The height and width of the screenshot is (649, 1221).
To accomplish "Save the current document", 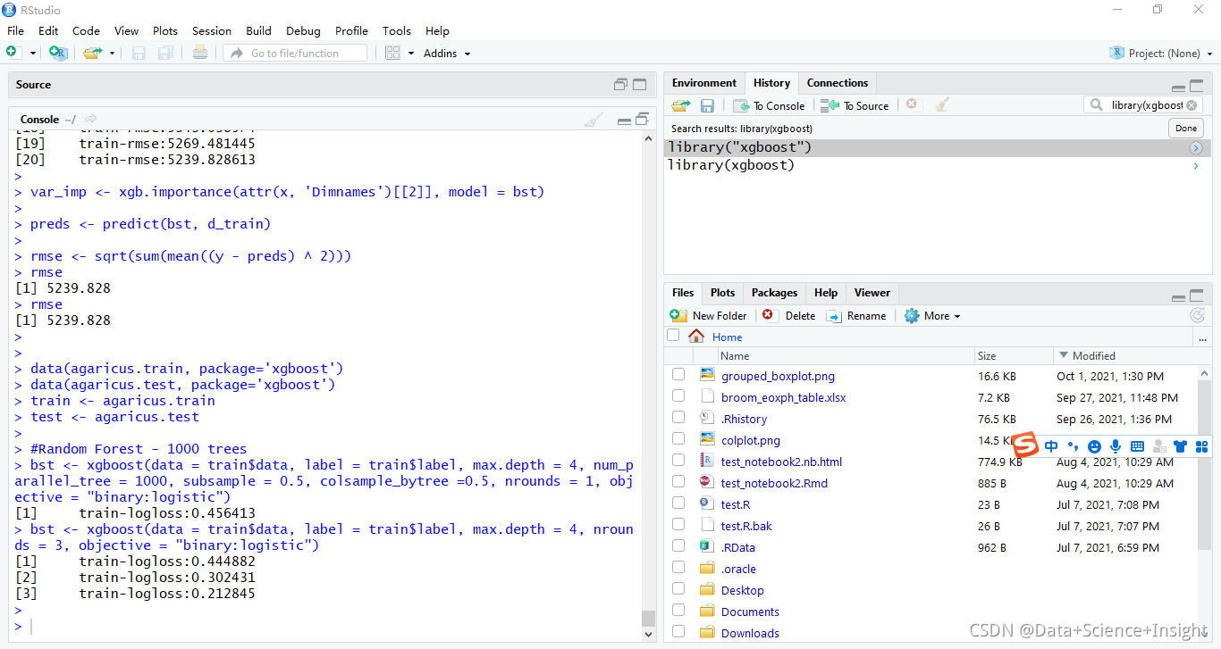I will (139, 53).
